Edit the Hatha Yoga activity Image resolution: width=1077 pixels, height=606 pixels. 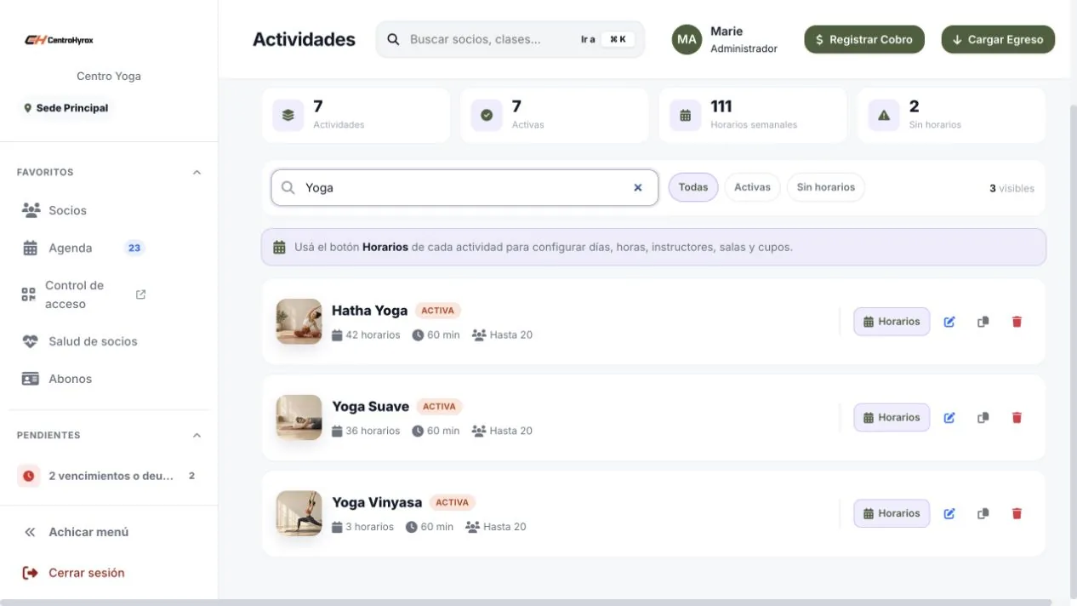(949, 322)
